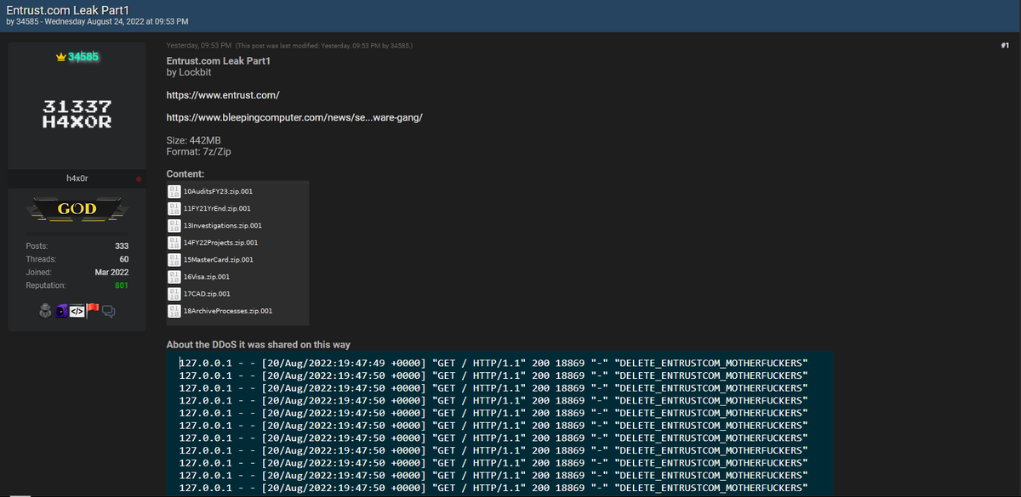1021x497 pixels.
Task: Open the https://www.entrust.com/ link
Action: tap(223, 94)
